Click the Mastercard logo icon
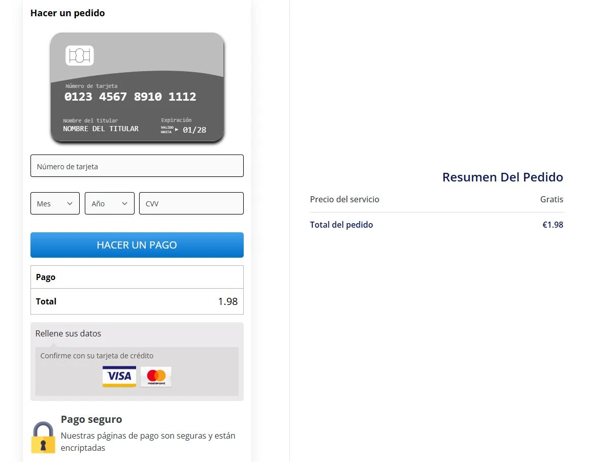The height and width of the screenshot is (462, 591). click(x=156, y=377)
